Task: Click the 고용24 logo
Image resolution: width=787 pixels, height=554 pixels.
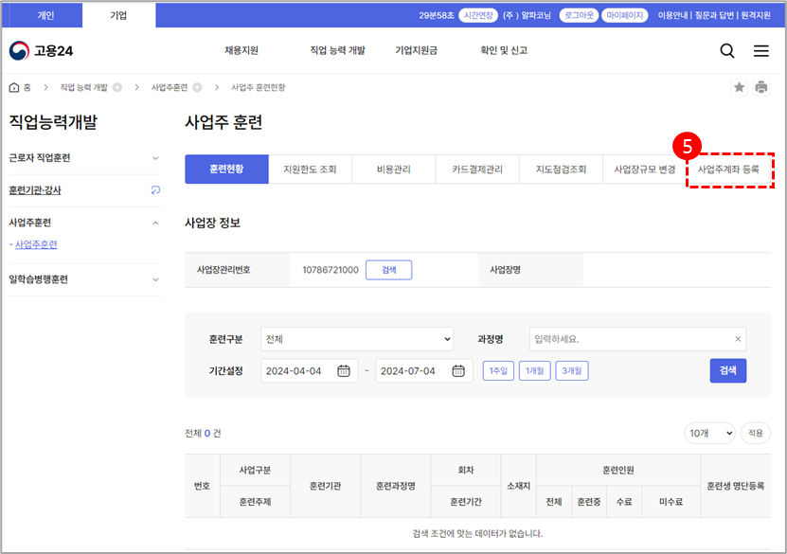Action: click(40, 51)
